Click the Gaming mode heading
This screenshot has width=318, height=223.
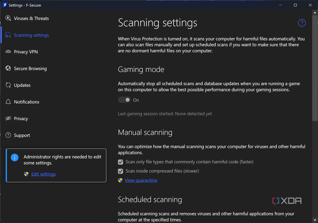point(141,69)
